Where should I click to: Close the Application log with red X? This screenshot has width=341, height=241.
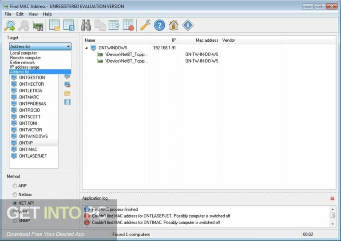332,198
